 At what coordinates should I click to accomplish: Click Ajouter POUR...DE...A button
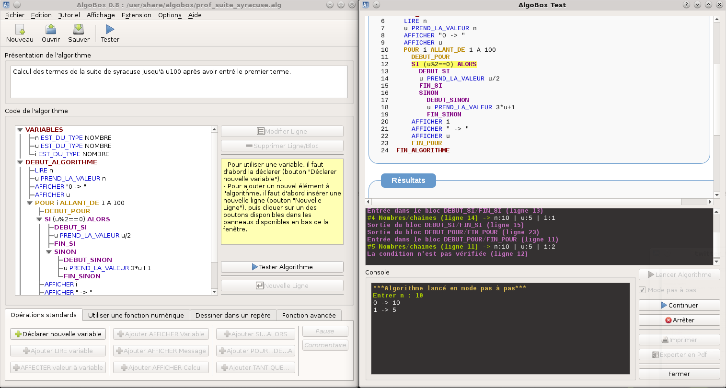tap(255, 351)
